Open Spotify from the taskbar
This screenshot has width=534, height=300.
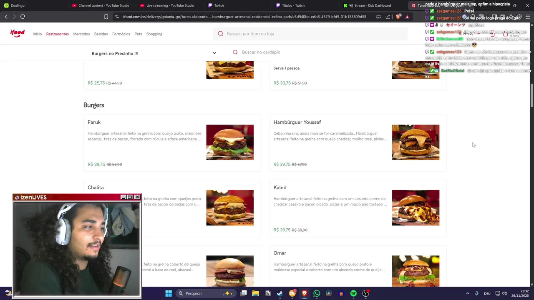pos(353,293)
